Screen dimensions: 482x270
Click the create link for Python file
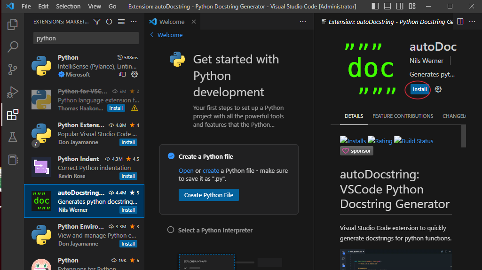tap(211, 170)
